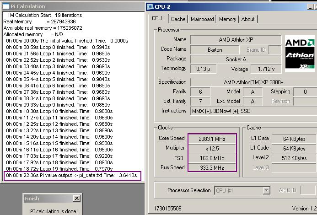
Task: Click the Real Memory line
Action: click(x=40, y=21)
